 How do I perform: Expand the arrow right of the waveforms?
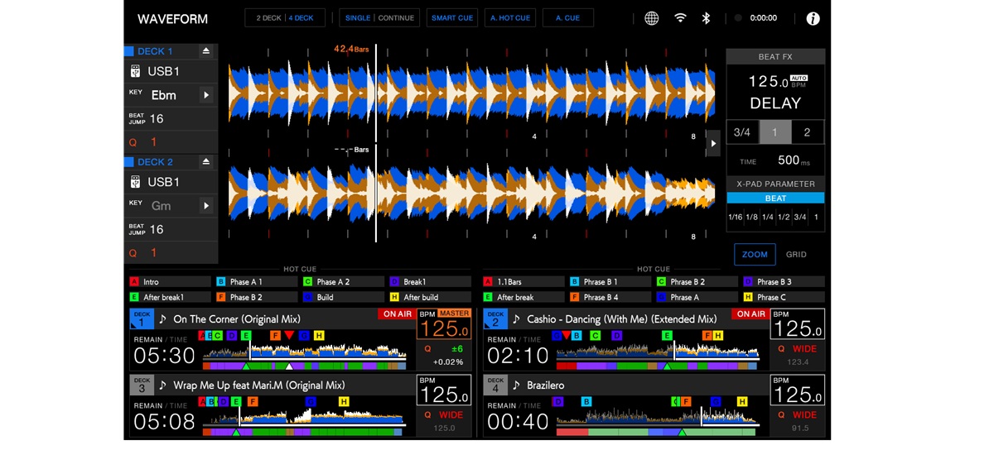pyautogui.click(x=713, y=144)
